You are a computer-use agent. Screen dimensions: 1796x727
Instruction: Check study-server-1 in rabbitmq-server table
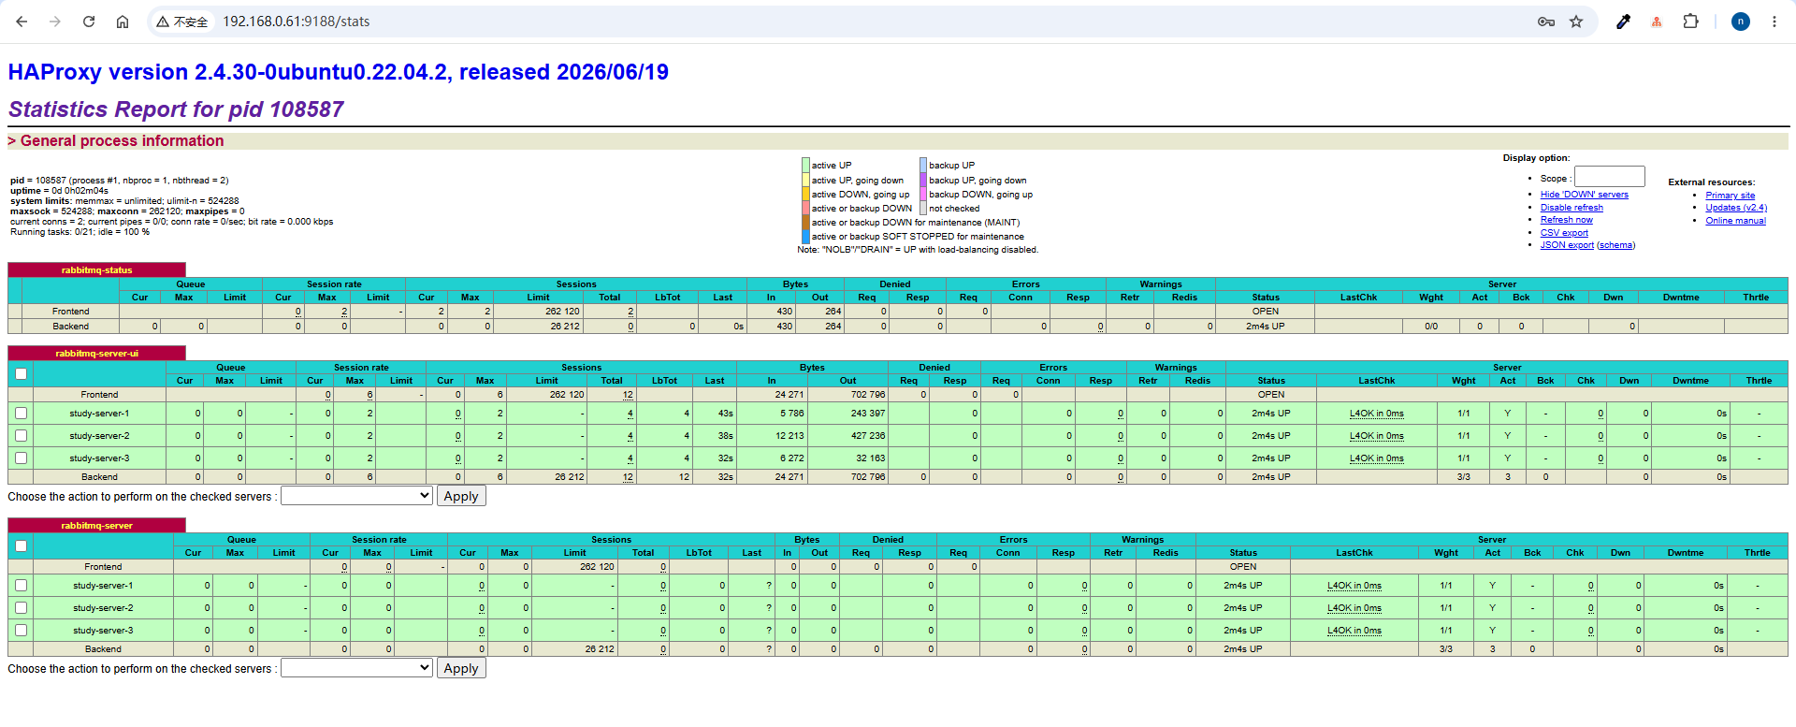[22, 585]
